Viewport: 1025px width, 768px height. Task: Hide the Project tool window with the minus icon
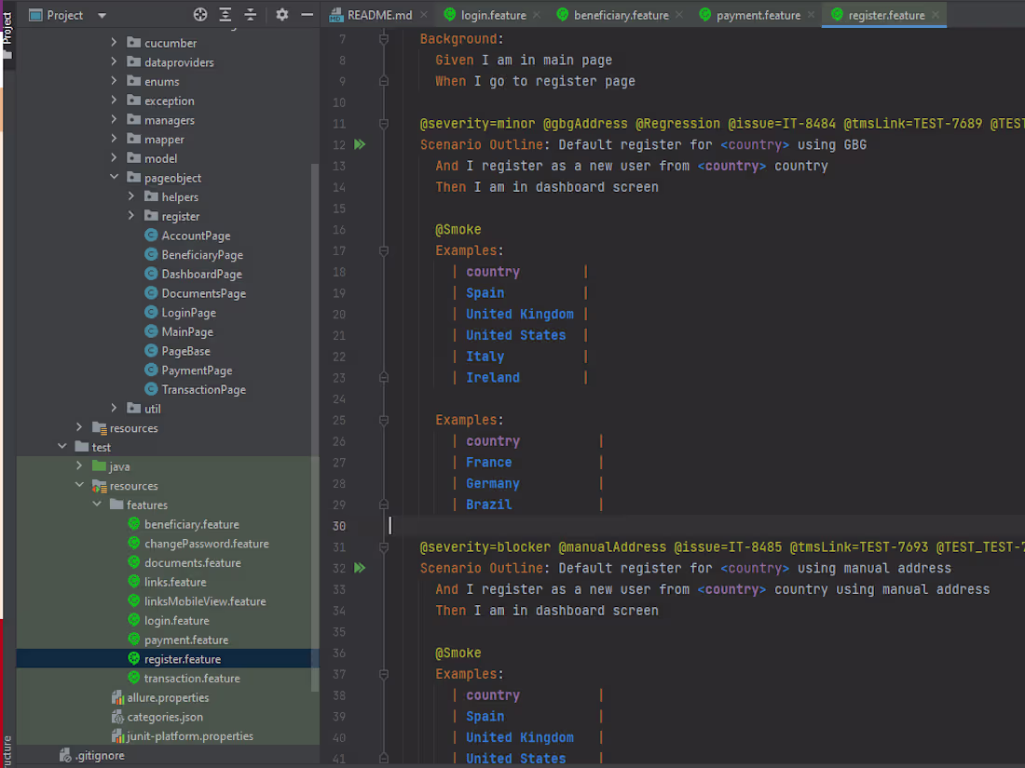click(306, 15)
